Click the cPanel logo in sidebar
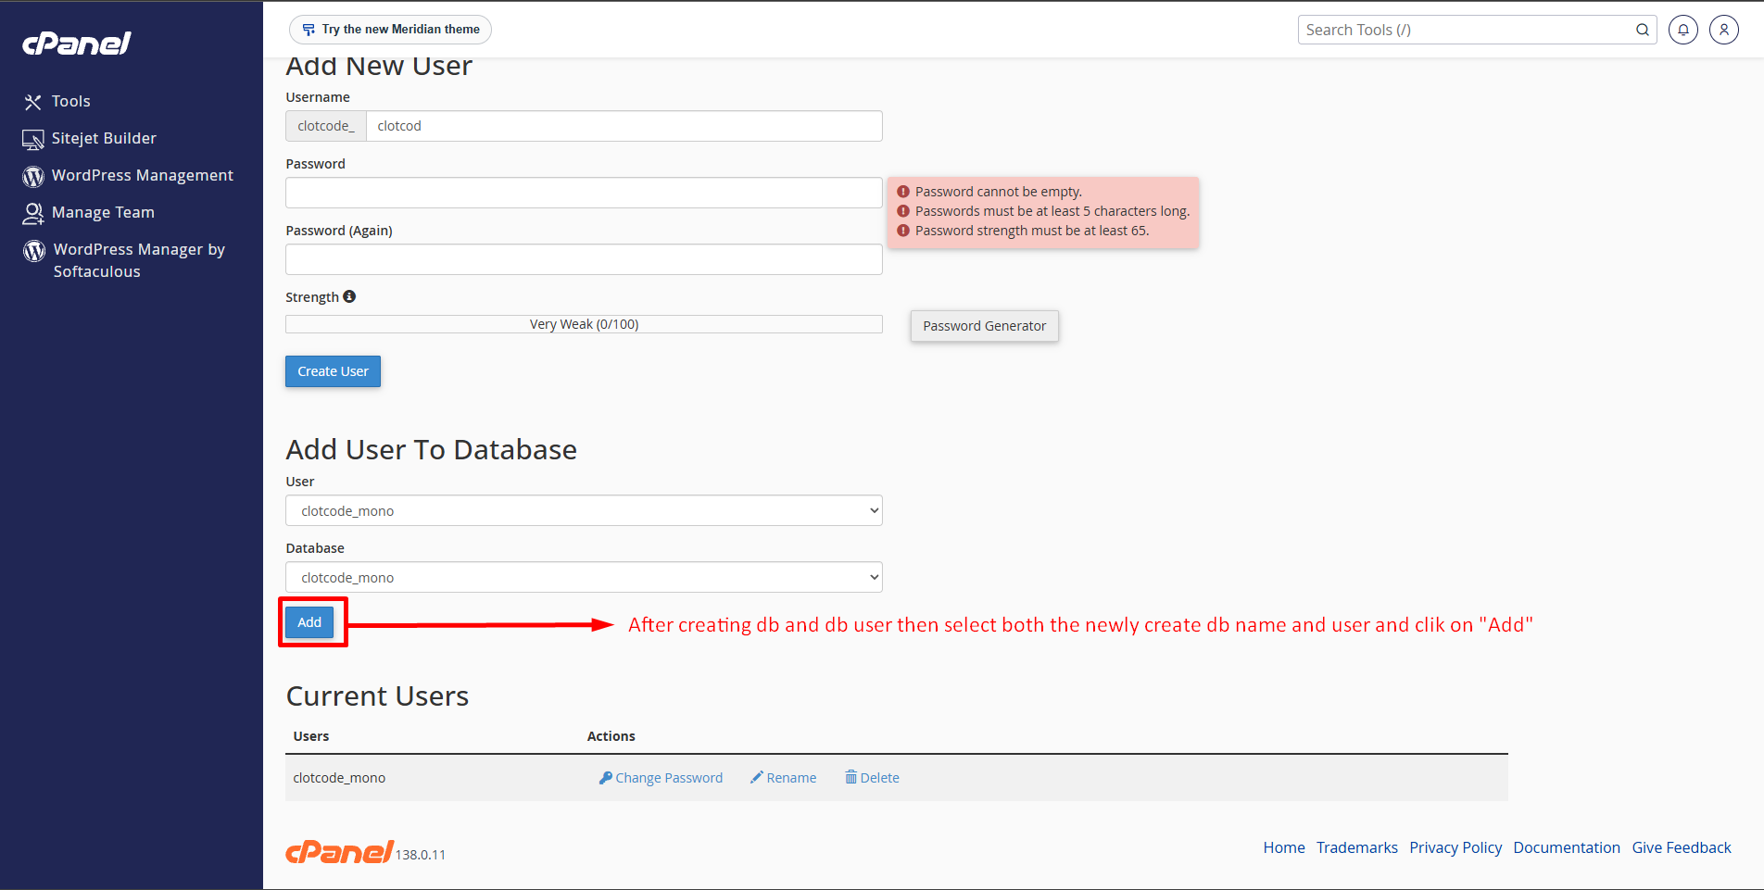This screenshot has width=1764, height=890. tap(77, 44)
